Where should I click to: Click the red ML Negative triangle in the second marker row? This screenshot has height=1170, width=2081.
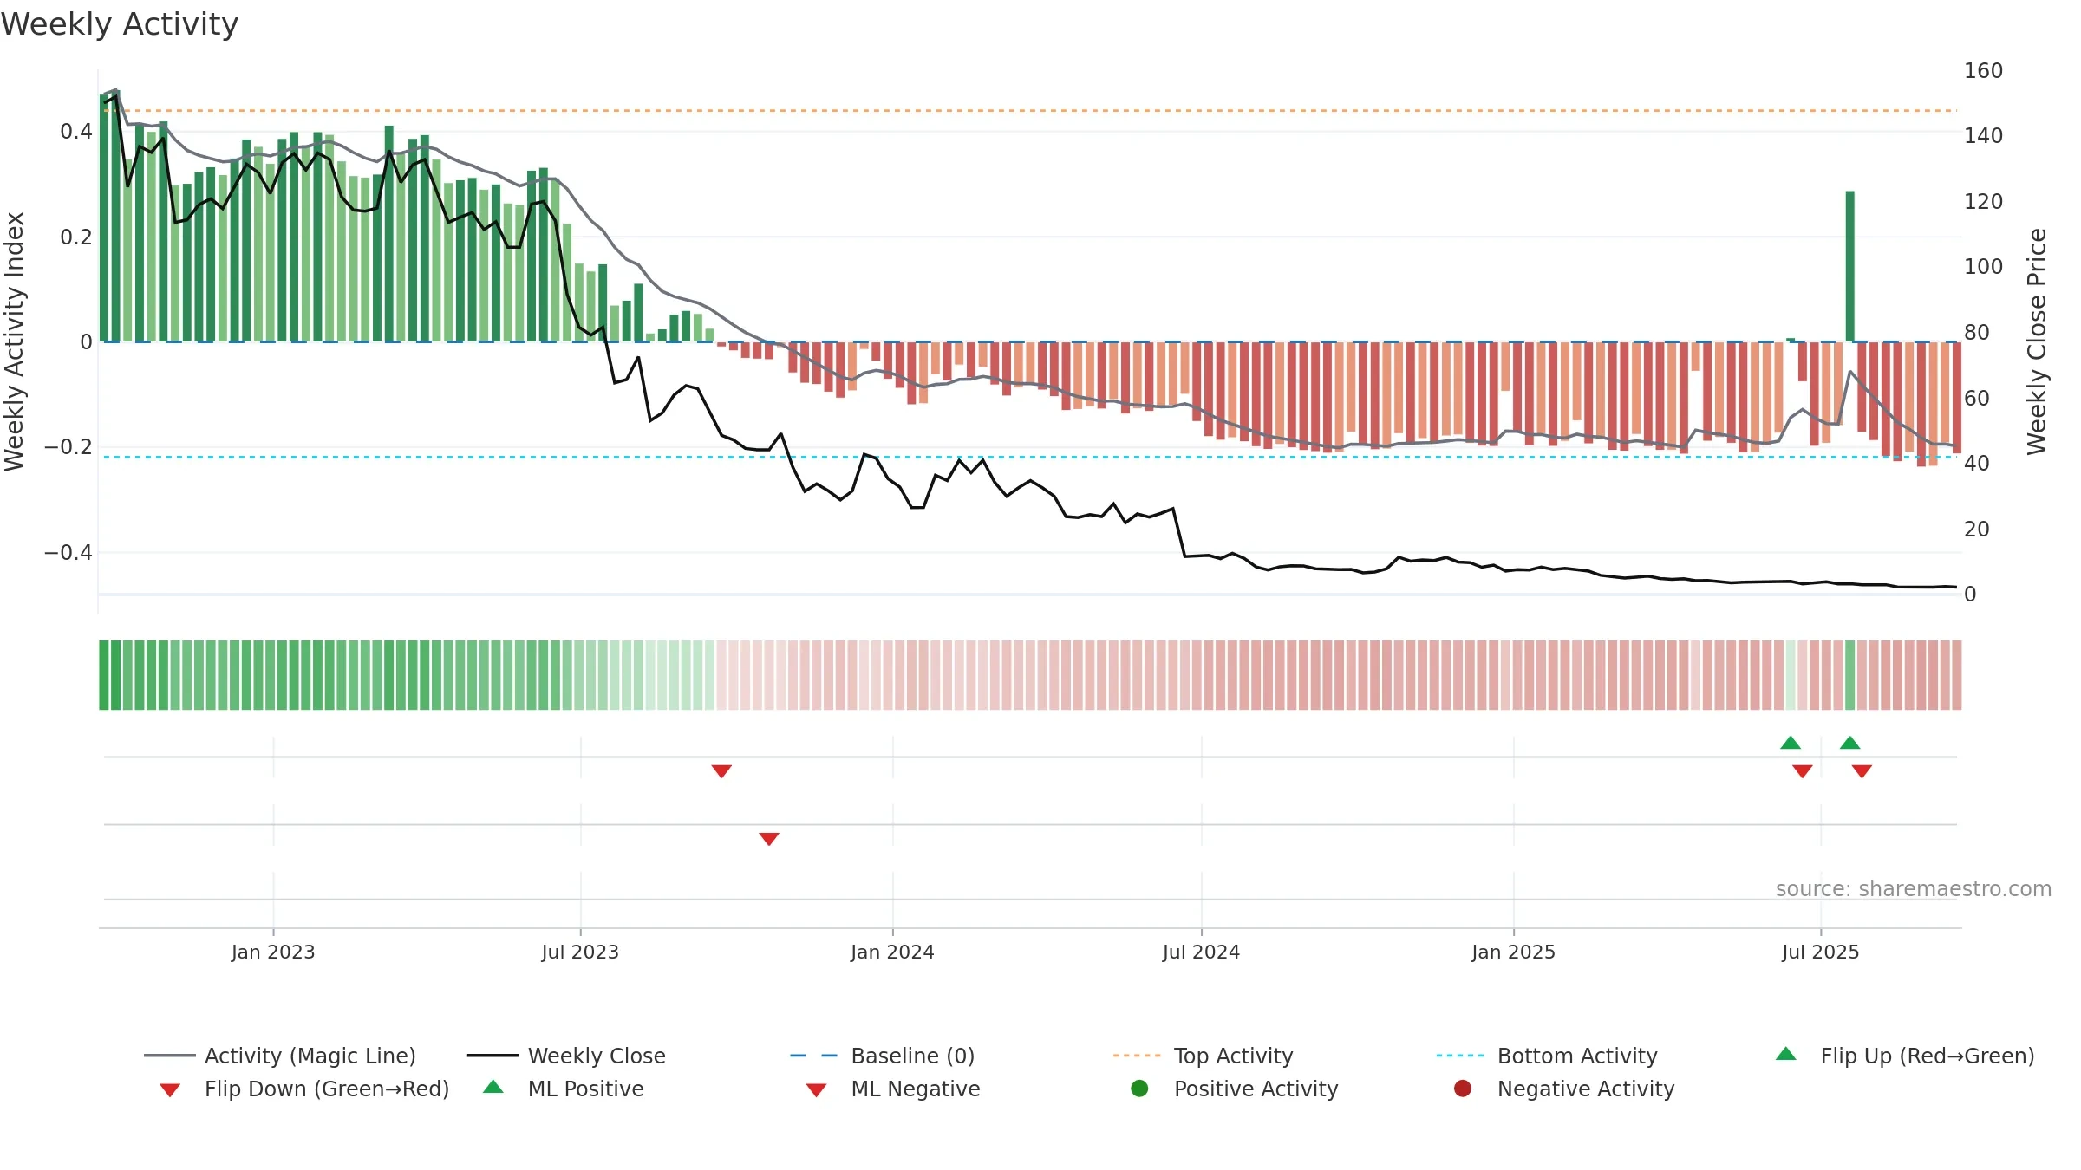769,839
